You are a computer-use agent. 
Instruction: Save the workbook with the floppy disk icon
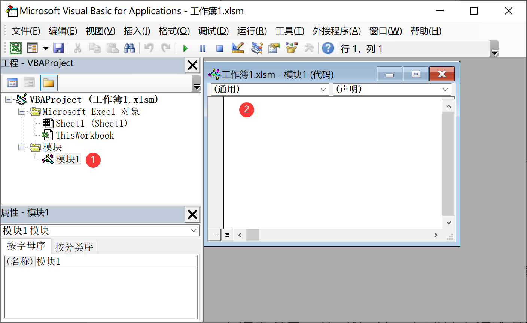point(59,48)
